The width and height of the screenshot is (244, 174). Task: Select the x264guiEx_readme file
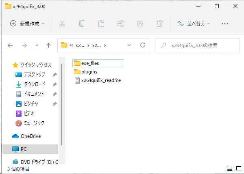point(98,80)
